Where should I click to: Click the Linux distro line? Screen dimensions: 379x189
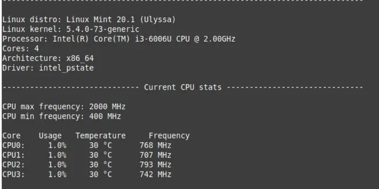coord(89,19)
